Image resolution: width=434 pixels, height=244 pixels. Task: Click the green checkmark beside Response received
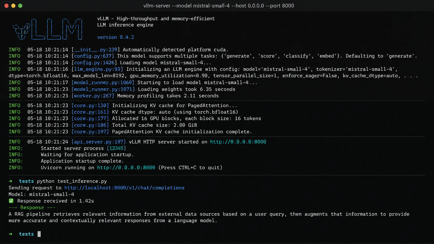11,201
